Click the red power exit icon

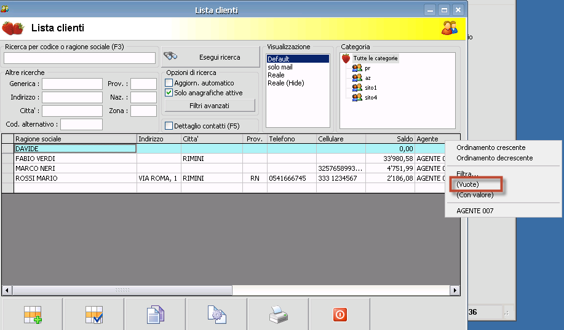[x=340, y=315]
